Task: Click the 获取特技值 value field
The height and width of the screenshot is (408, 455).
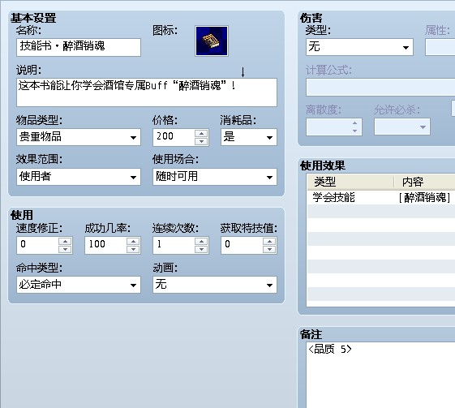Action: [242, 245]
